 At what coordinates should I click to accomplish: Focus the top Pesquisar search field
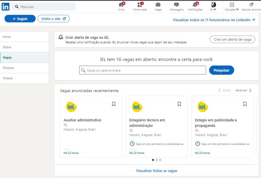click(43, 7)
